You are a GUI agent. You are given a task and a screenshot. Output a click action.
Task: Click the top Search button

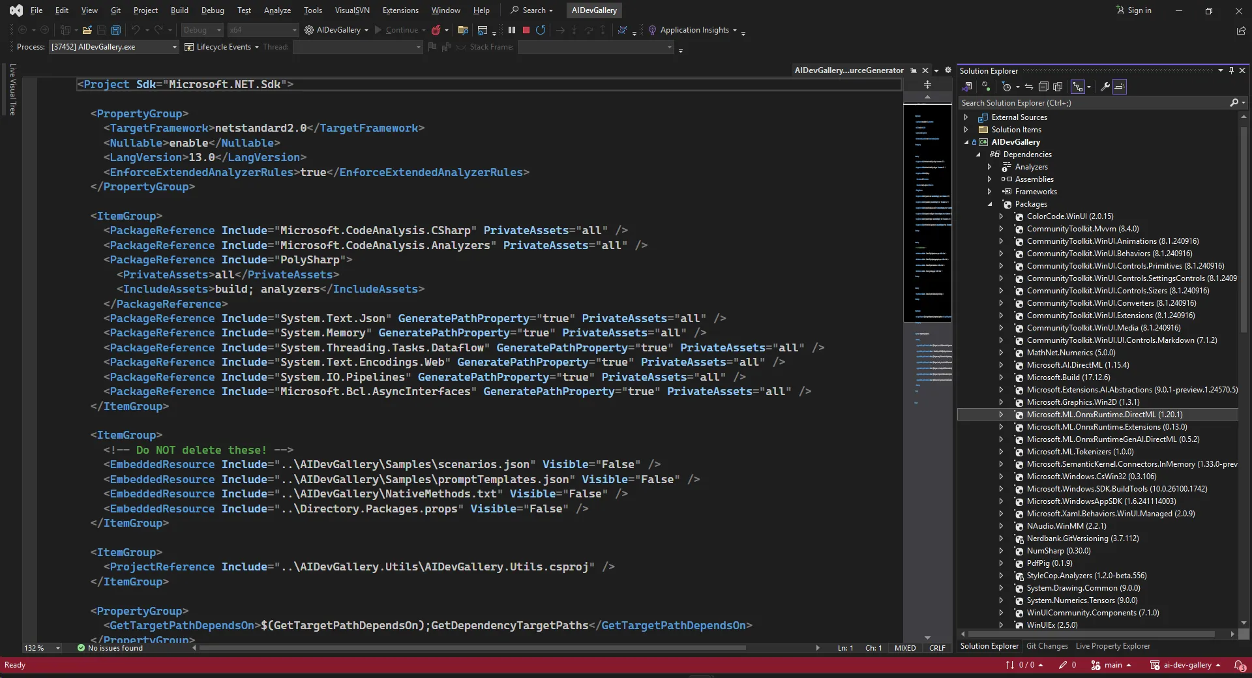531,10
